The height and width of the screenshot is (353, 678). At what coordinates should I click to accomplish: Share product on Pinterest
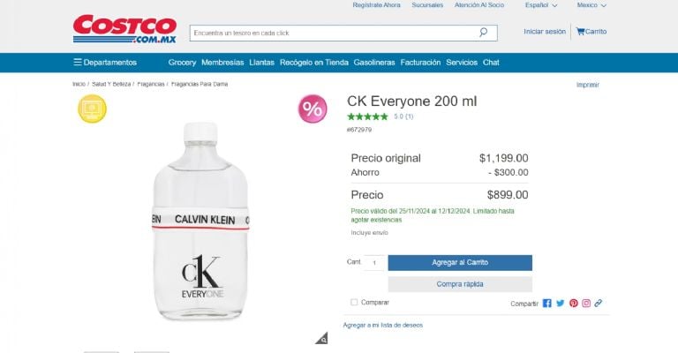pos(573,303)
